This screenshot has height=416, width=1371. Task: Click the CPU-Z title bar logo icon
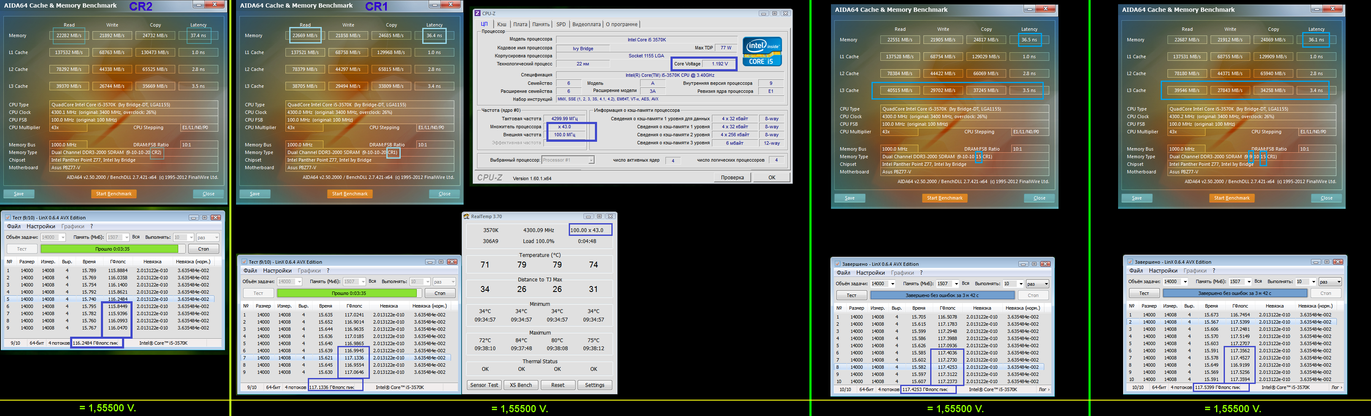[x=478, y=14]
